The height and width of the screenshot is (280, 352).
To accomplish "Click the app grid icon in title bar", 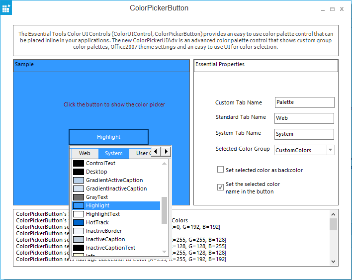I will click(x=6, y=8).
